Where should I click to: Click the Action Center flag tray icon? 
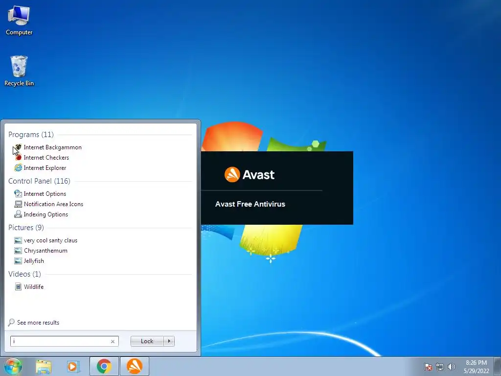[428, 367]
